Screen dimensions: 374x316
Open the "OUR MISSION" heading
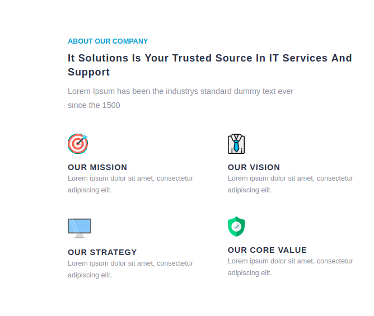97,167
